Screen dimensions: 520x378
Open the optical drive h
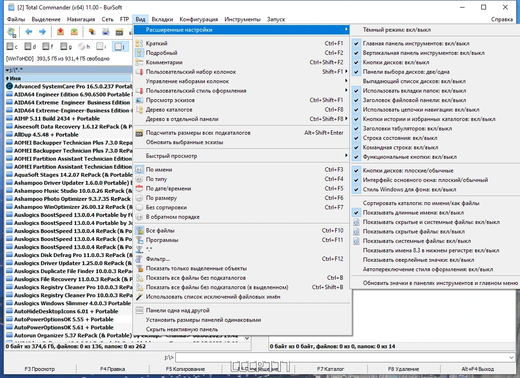pos(84,47)
